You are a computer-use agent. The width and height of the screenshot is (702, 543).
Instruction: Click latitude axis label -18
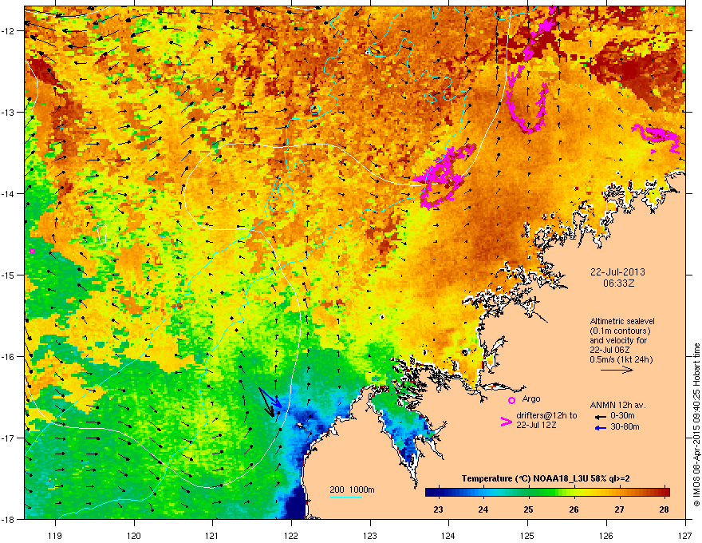[x=9, y=519]
